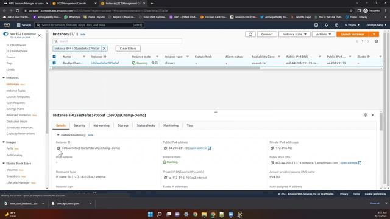Viewport: 390px width, 219px height.
Task: Copy the Public IPv4 address 44.203.231.19
Action: pos(165,148)
